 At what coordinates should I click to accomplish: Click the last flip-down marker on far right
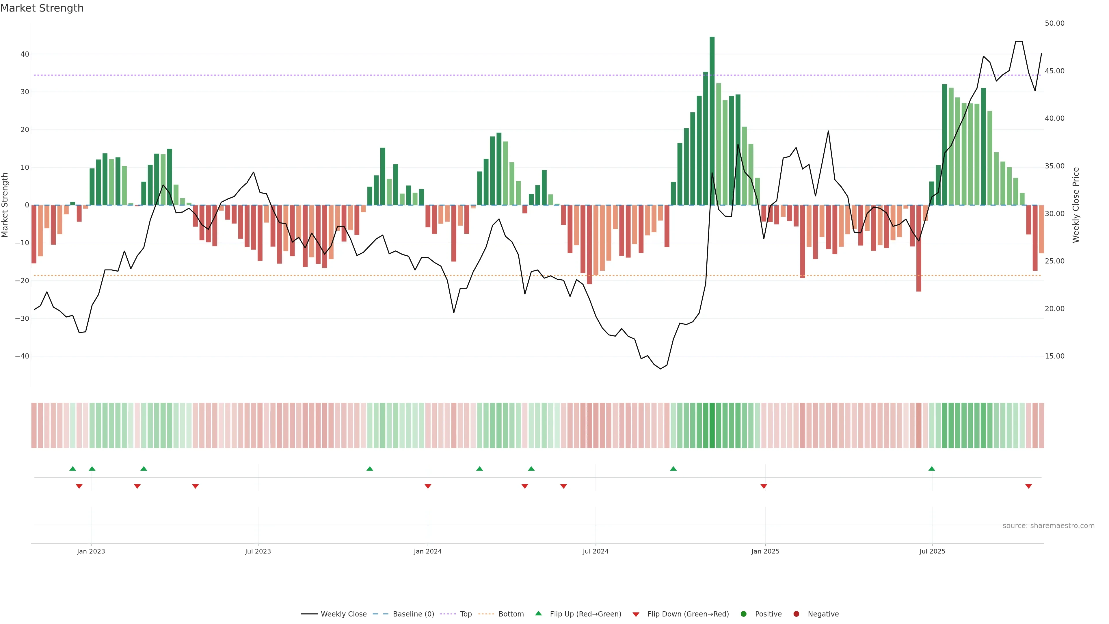coord(1028,486)
